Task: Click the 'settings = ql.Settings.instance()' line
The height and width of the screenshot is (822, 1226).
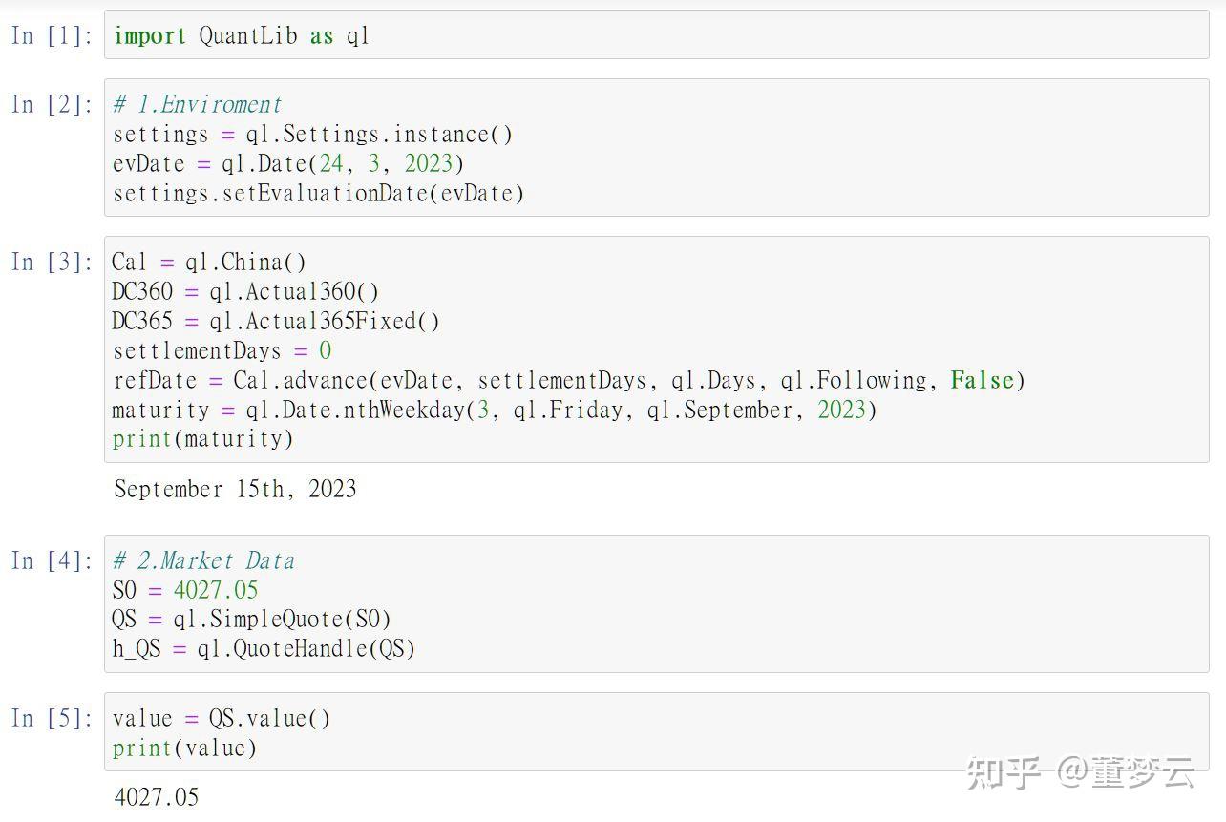Action: pyautogui.click(x=312, y=134)
